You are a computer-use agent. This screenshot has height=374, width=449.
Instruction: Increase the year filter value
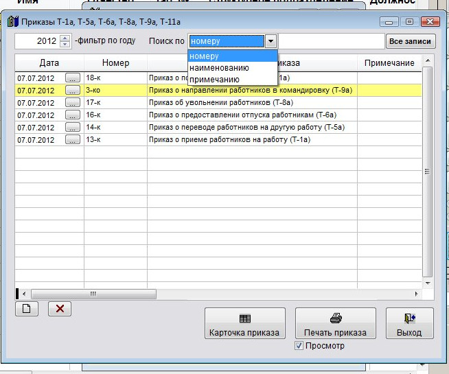coord(65,38)
